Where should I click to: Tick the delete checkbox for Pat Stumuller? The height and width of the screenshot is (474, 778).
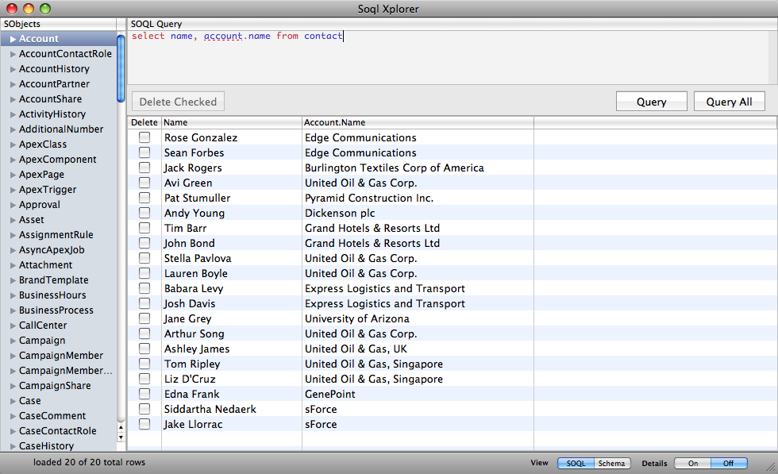pos(144,198)
